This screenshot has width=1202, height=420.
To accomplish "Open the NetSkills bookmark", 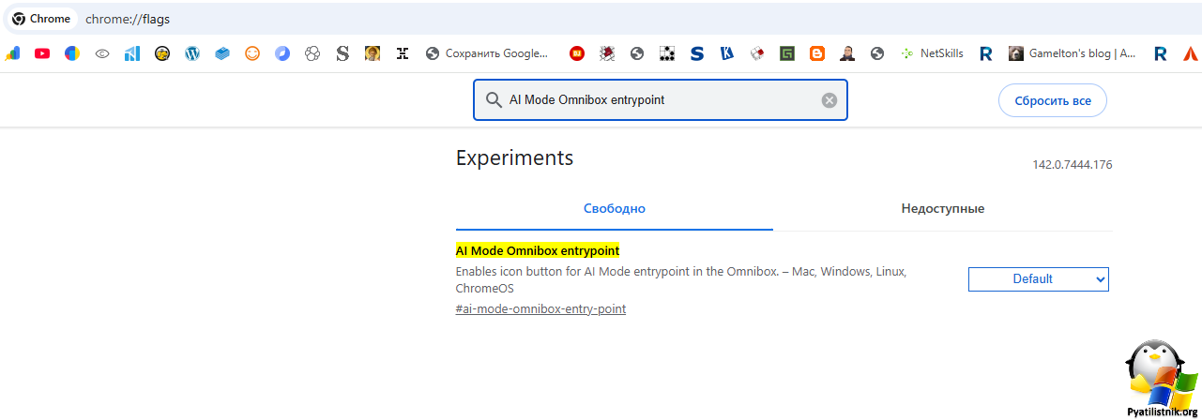I will pos(932,53).
